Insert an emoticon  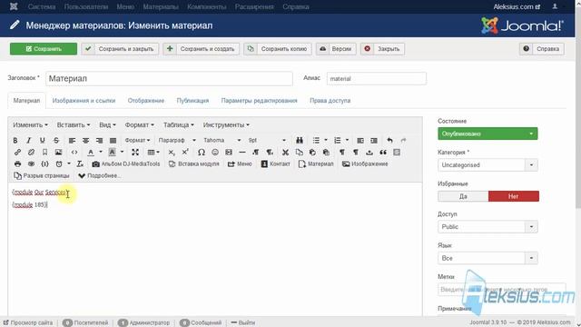[215, 153]
